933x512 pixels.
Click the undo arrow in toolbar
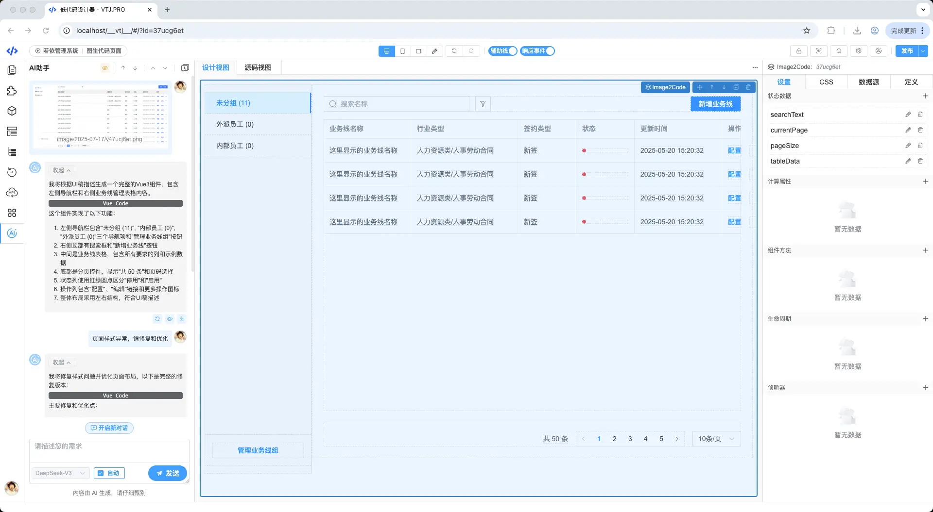tap(454, 51)
